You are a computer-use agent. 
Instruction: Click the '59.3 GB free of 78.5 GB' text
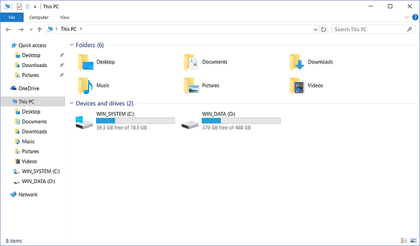click(121, 128)
